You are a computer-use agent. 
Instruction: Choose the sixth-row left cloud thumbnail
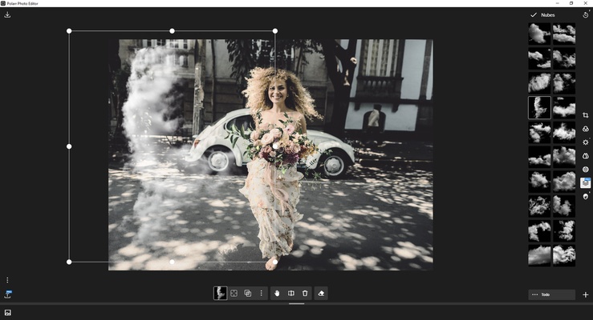539,157
